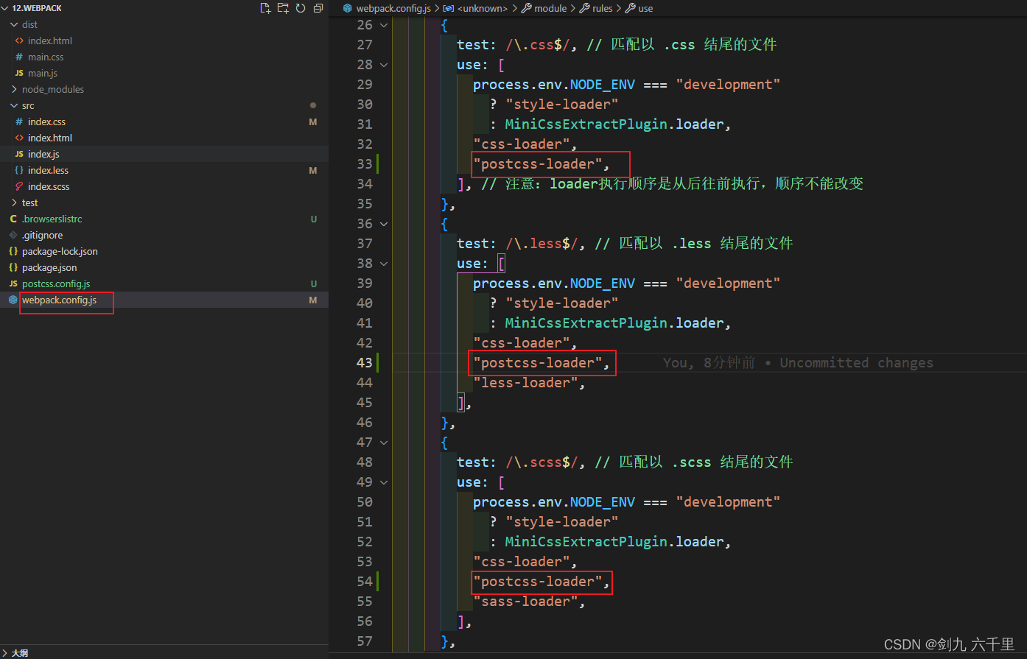Open index.js in src folder
The width and height of the screenshot is (1027, 659).
coord(43,154)
